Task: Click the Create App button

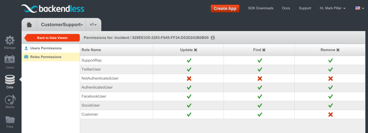Action: [x=225, y=8]
